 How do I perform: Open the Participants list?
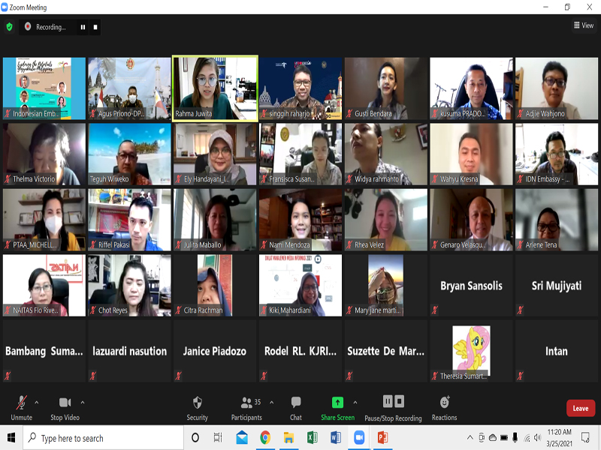click(x=246, y=406)
